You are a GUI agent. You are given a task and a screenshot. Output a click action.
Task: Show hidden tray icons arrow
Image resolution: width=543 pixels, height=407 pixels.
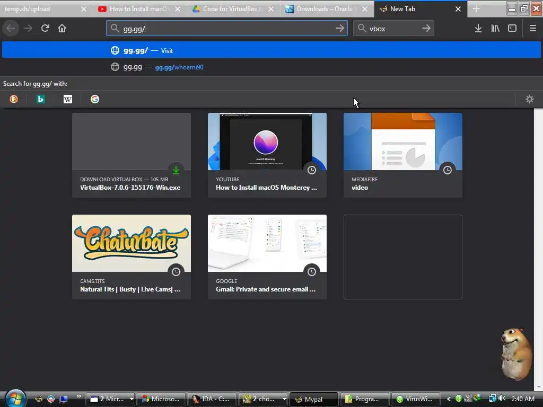[x=449, y=399]
